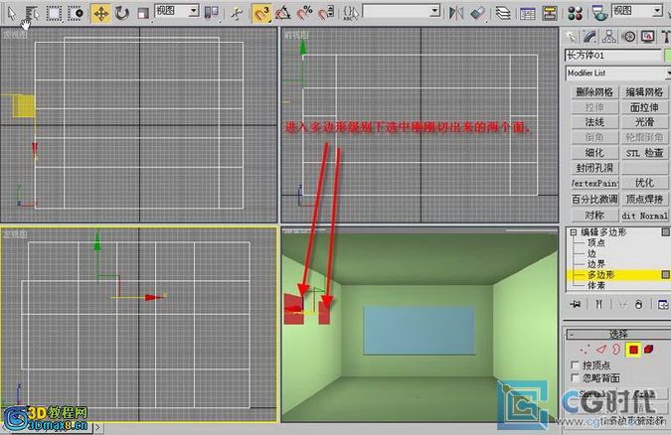The height and width of the screenshot is (435, 671).
Task: Click the 编辑网格 modifier button
Action: (x=643, y=91)
